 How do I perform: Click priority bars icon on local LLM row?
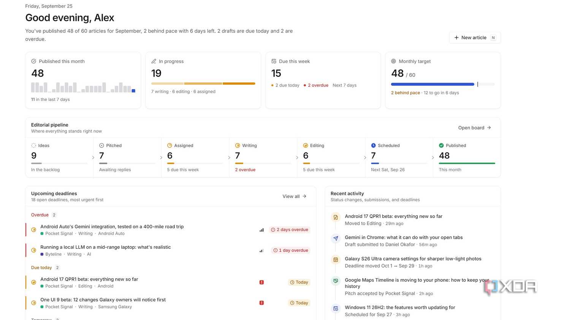(x=261, y=250)
